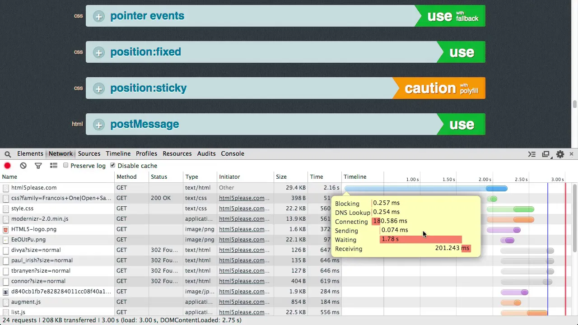Click the green use badge on postMessage
578x325 pixels.
461,124
